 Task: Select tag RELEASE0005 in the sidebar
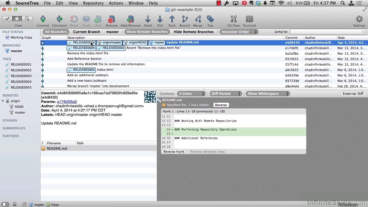click(x=21, y=87)
